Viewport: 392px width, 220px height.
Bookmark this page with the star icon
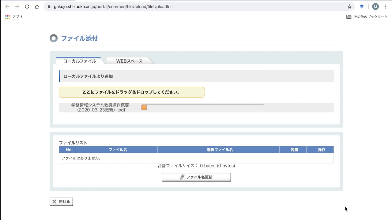349,6
